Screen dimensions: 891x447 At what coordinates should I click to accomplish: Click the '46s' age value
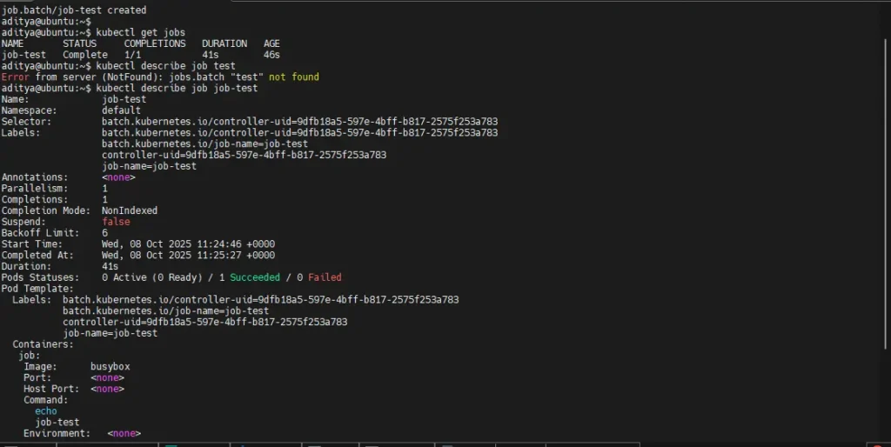point(271,55)
